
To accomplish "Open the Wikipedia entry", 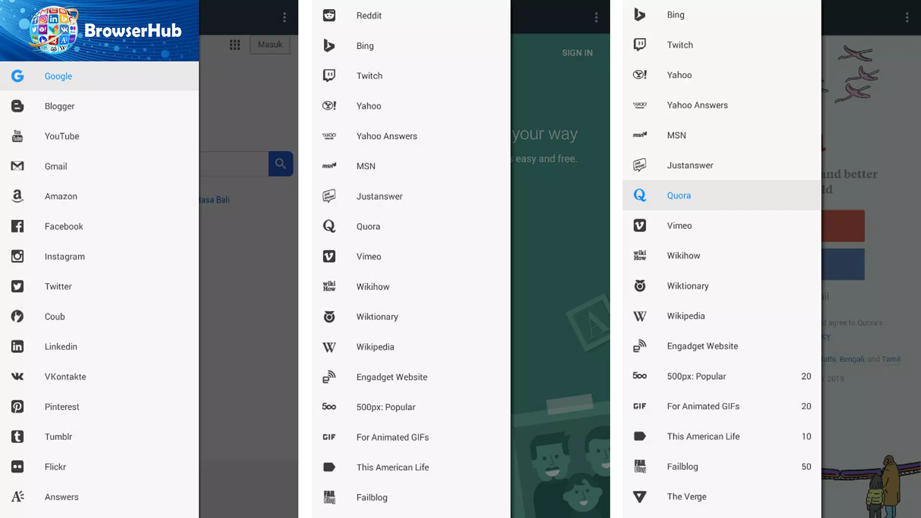I will [x=375, y=346].
